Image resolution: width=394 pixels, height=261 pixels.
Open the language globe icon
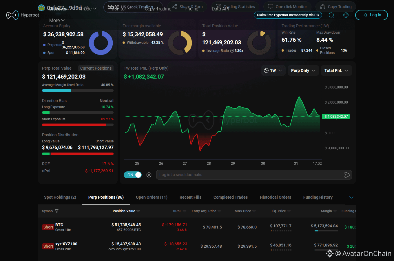click(346, 15)
